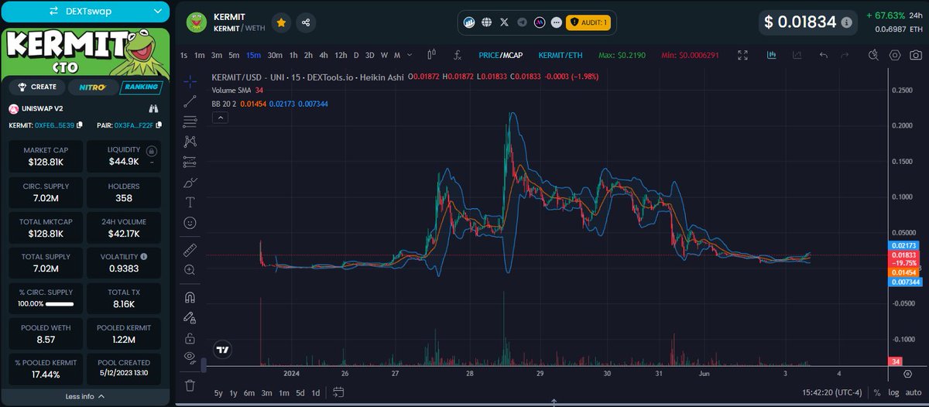Open KERMIT contract link 0XFE6...5E39
Image resolution: width=929 pixels, height=407 pixels.
tap(55, 125)
